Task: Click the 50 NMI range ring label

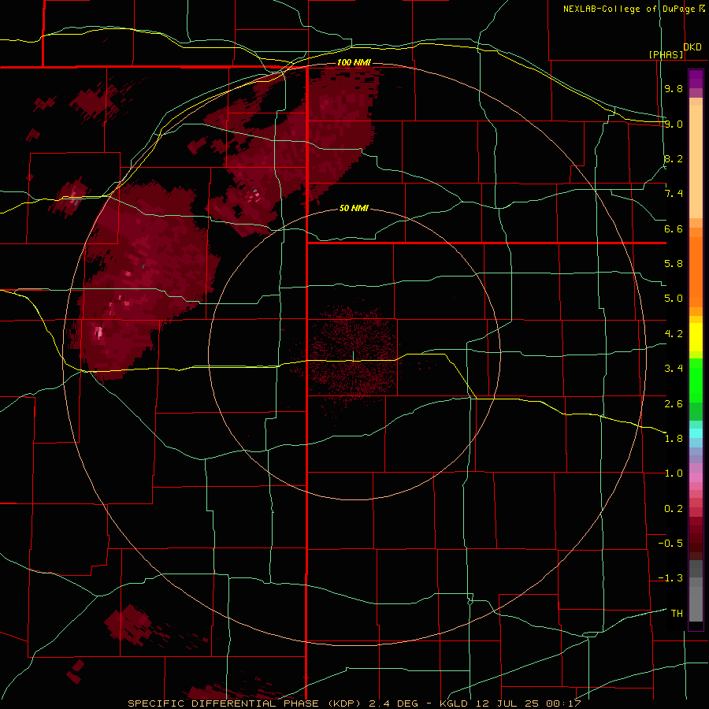Action: (x=354, y=208)
